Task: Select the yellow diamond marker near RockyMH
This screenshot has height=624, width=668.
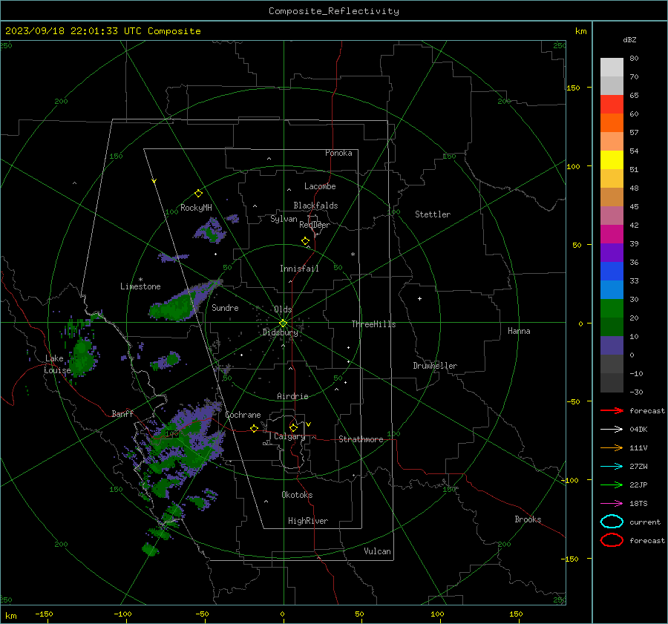Action: click(198, 194)
